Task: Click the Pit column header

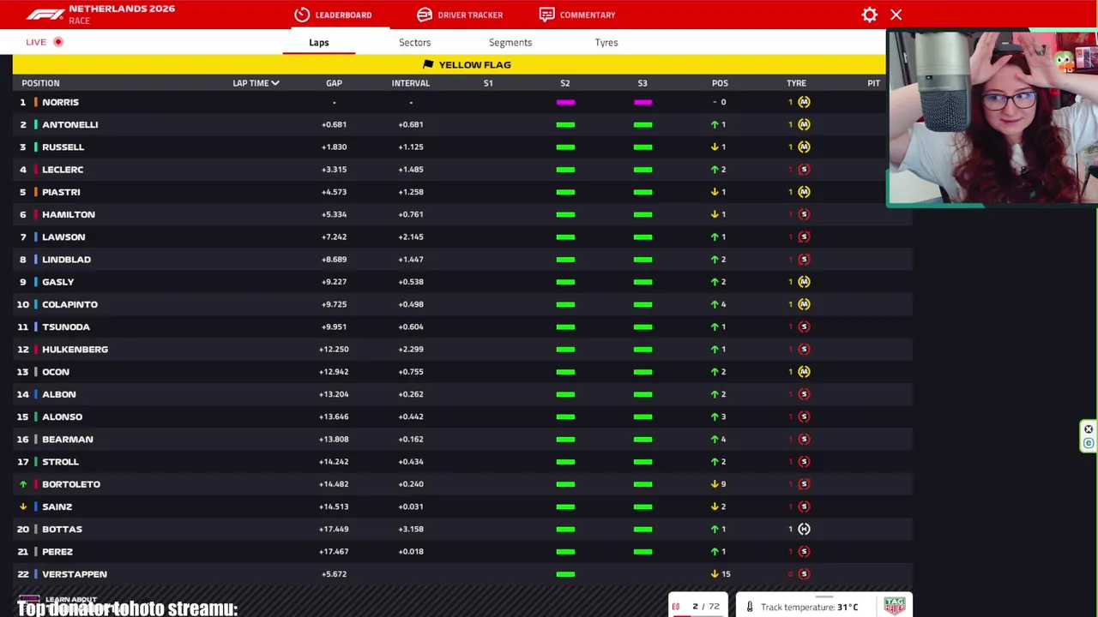Action: [873, 83]
